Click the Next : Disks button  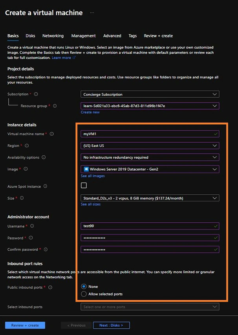tap(111, 325)
